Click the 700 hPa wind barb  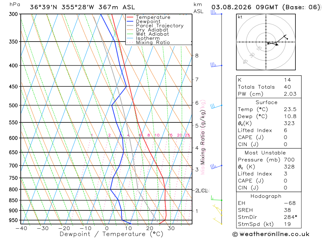(216, 167)
